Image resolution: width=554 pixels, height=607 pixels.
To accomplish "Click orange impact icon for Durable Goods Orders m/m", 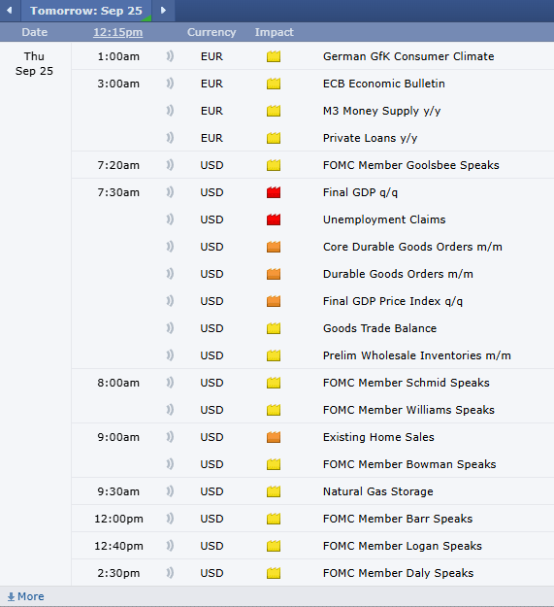I will click(x=274, y=274).
